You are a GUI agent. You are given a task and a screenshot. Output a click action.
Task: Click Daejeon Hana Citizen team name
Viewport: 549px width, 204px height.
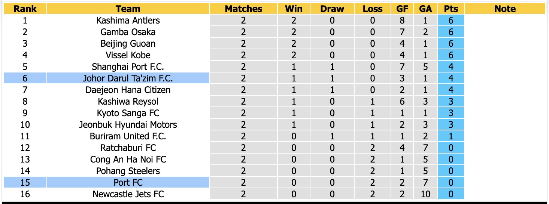(128, 90)
